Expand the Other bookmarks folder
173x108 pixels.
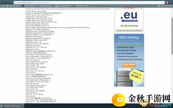coord(165,6)
